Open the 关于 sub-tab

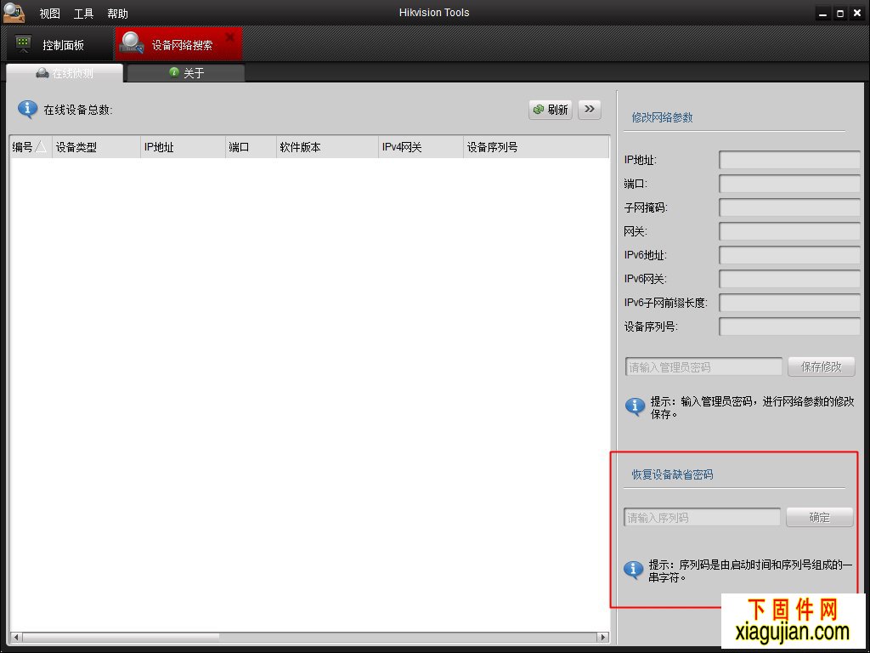(186, 73)
